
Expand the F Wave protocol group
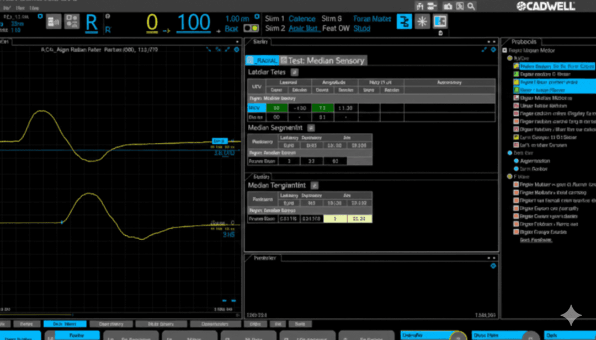[510, 176]
